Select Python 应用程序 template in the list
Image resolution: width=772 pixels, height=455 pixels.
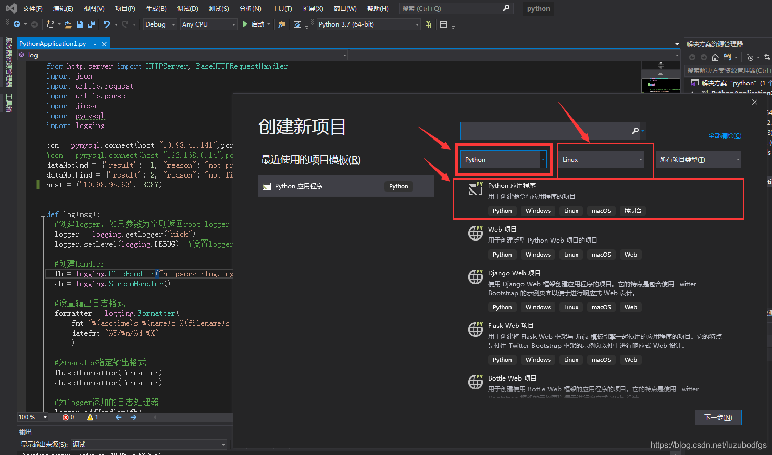tap(598, 198)
